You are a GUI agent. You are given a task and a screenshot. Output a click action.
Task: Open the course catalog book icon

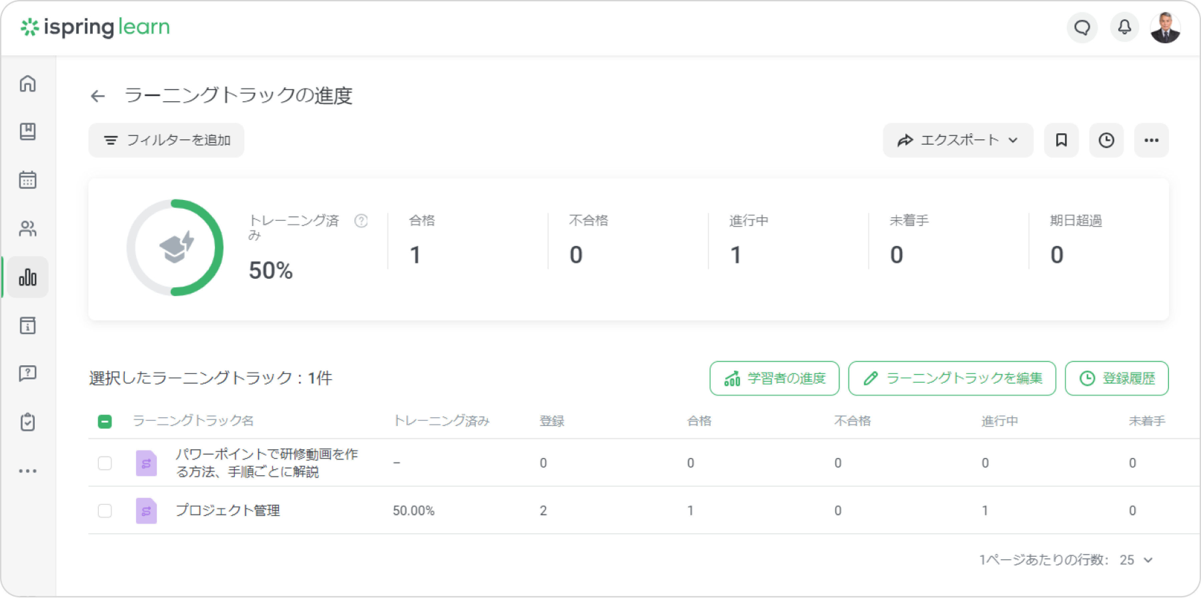tap(27, 131)
